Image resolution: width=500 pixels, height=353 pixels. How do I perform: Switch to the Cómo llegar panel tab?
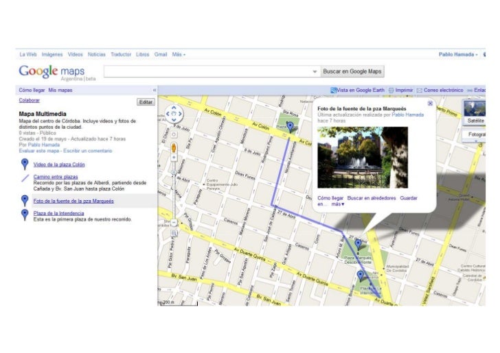pyautogui.click(x=32, y=90)
